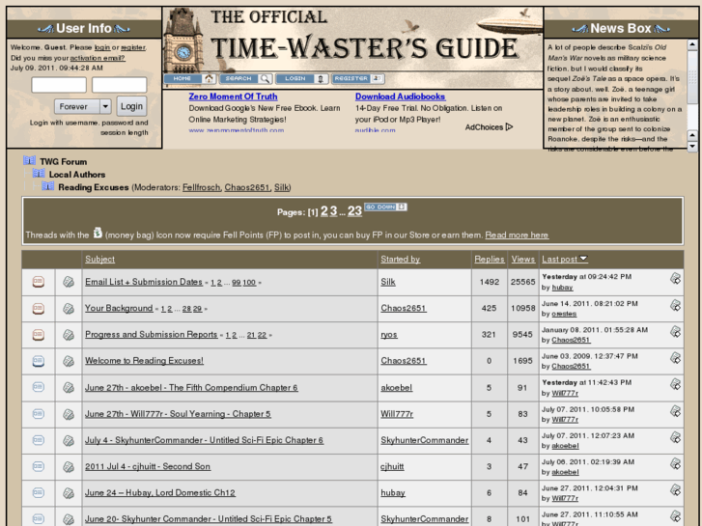
Task: Click the Reading Excuses folder icon
Action: [x=47, y=186]
